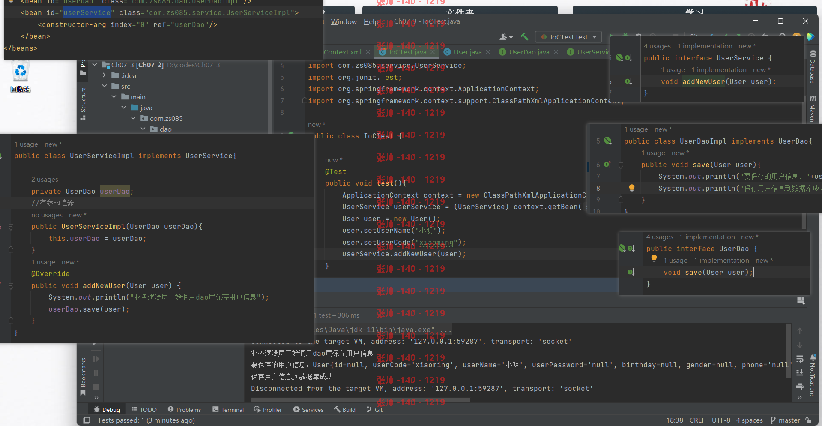Open the Window menu
The width and height of the screenshot is (822, 426).
tap(344, 21)
